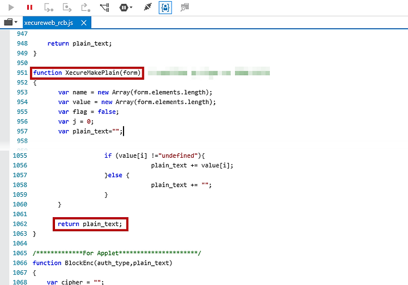
Task: Click line number 957 in the gutter
Action: coord(22,131)
